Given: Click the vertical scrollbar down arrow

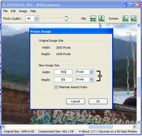Looking at the screenshot, I should tap(139, 122).
